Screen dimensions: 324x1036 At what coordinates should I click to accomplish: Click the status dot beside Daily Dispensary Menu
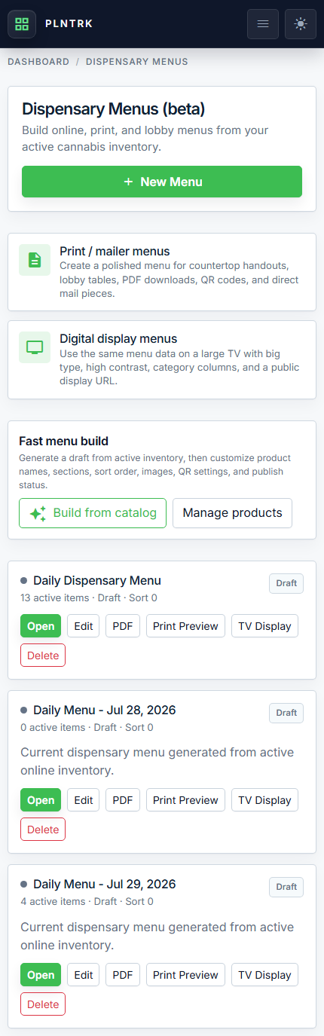pos(24,581)
